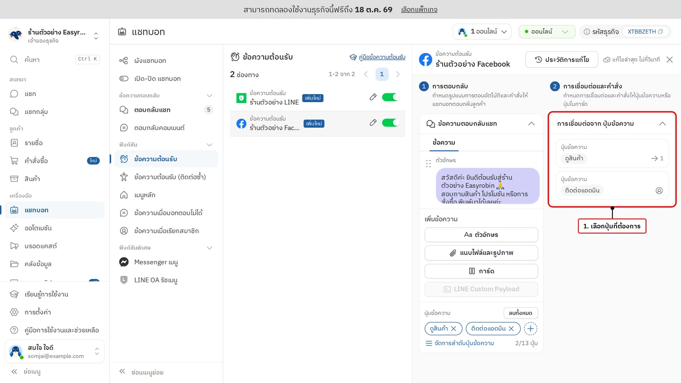The height and width of the screenshot is (383, 681).
Task: Disable the Facebook welcome message switch
Action: [x=391, y=122]
